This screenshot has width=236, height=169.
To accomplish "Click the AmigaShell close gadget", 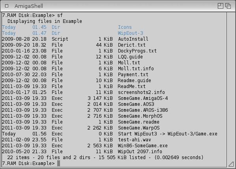I will [x=7, y=6].
